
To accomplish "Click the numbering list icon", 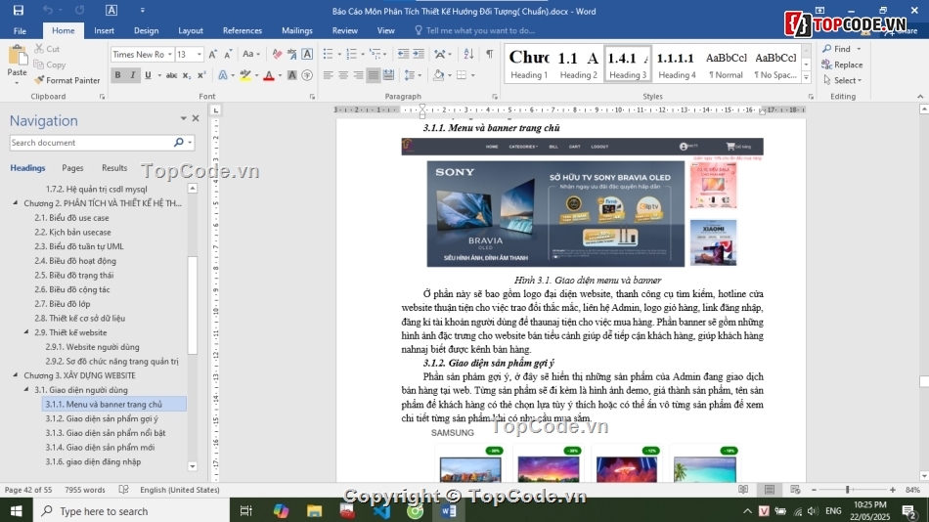I will coord(351,54).
